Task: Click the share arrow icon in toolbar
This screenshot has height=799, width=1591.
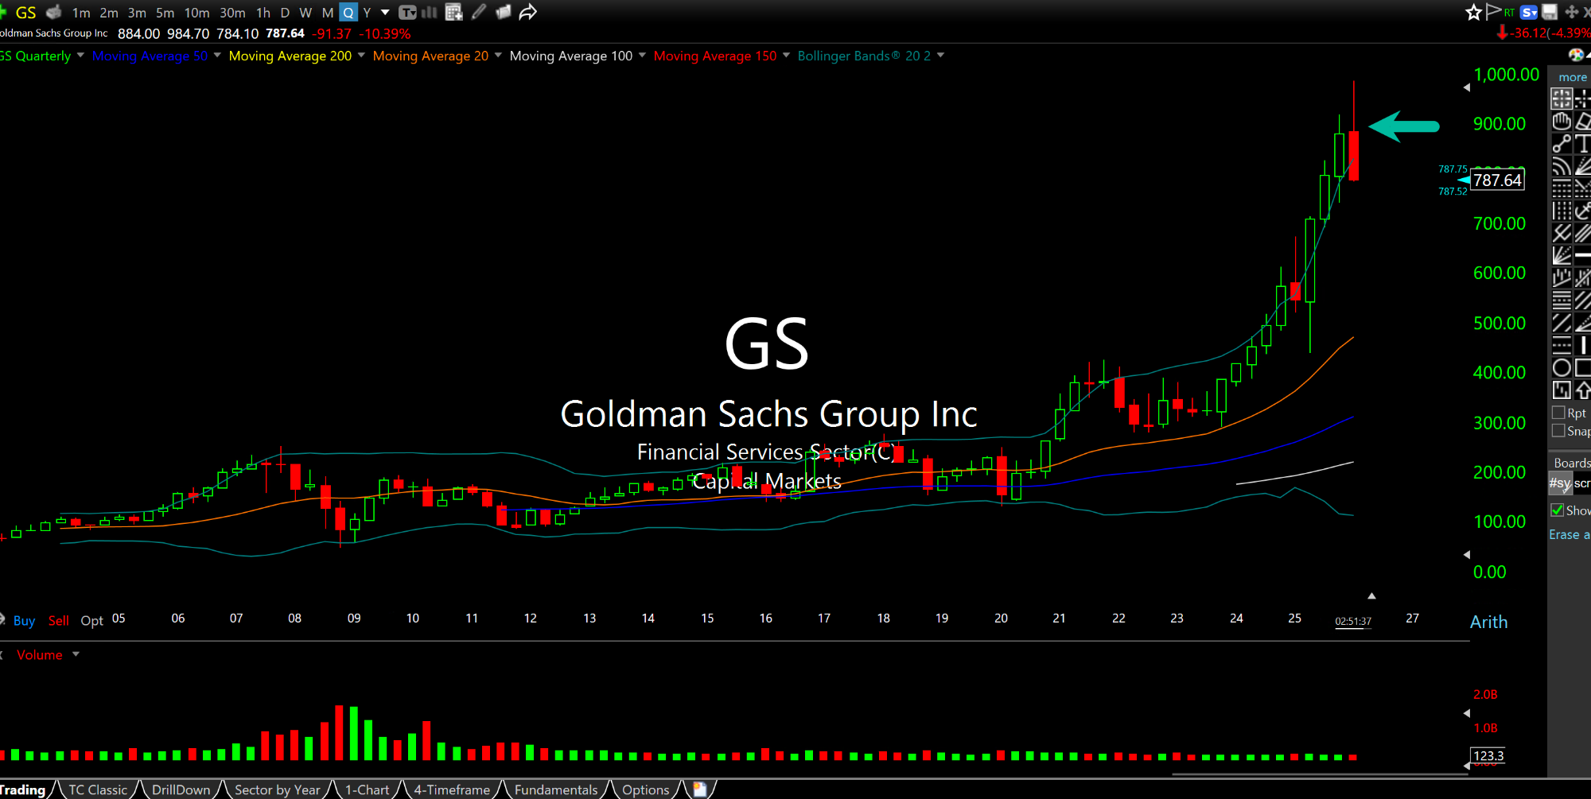Action: click(527, 12)
